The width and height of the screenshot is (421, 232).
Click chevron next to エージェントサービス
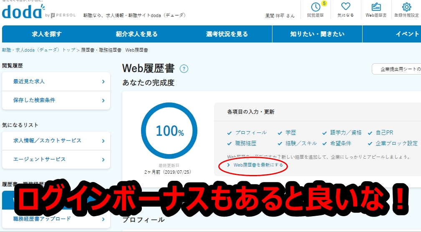(103, 160)
